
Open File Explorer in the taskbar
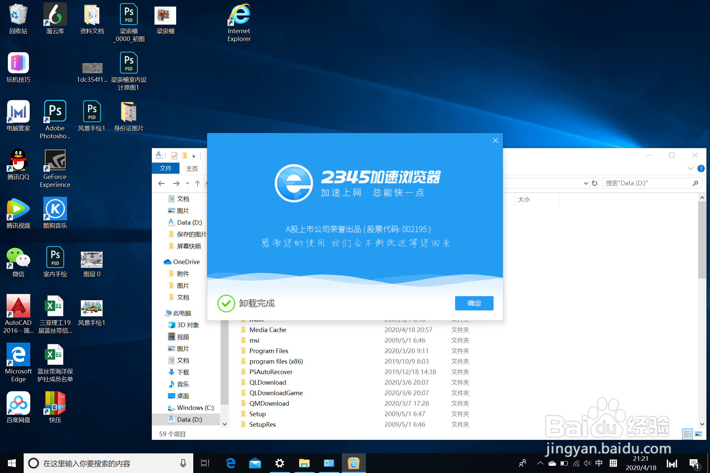pyautogui.click(x=304, y=463)
